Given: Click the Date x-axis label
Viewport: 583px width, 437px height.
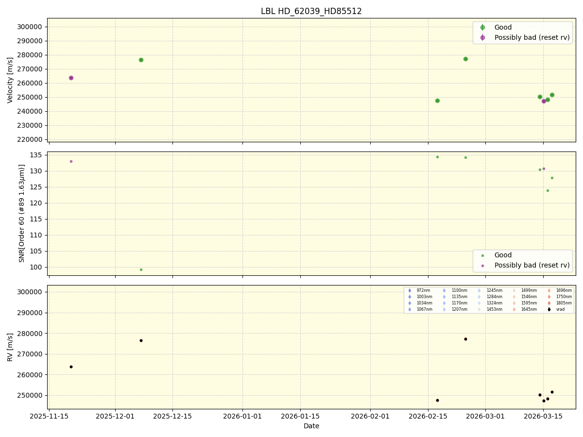Looking at the screenshot, I should 311,426.
